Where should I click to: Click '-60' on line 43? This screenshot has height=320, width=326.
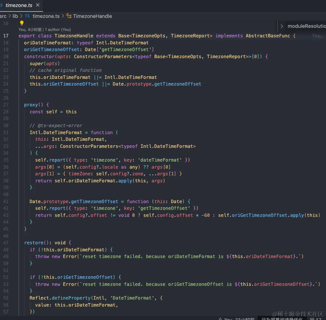click(206, 215)
